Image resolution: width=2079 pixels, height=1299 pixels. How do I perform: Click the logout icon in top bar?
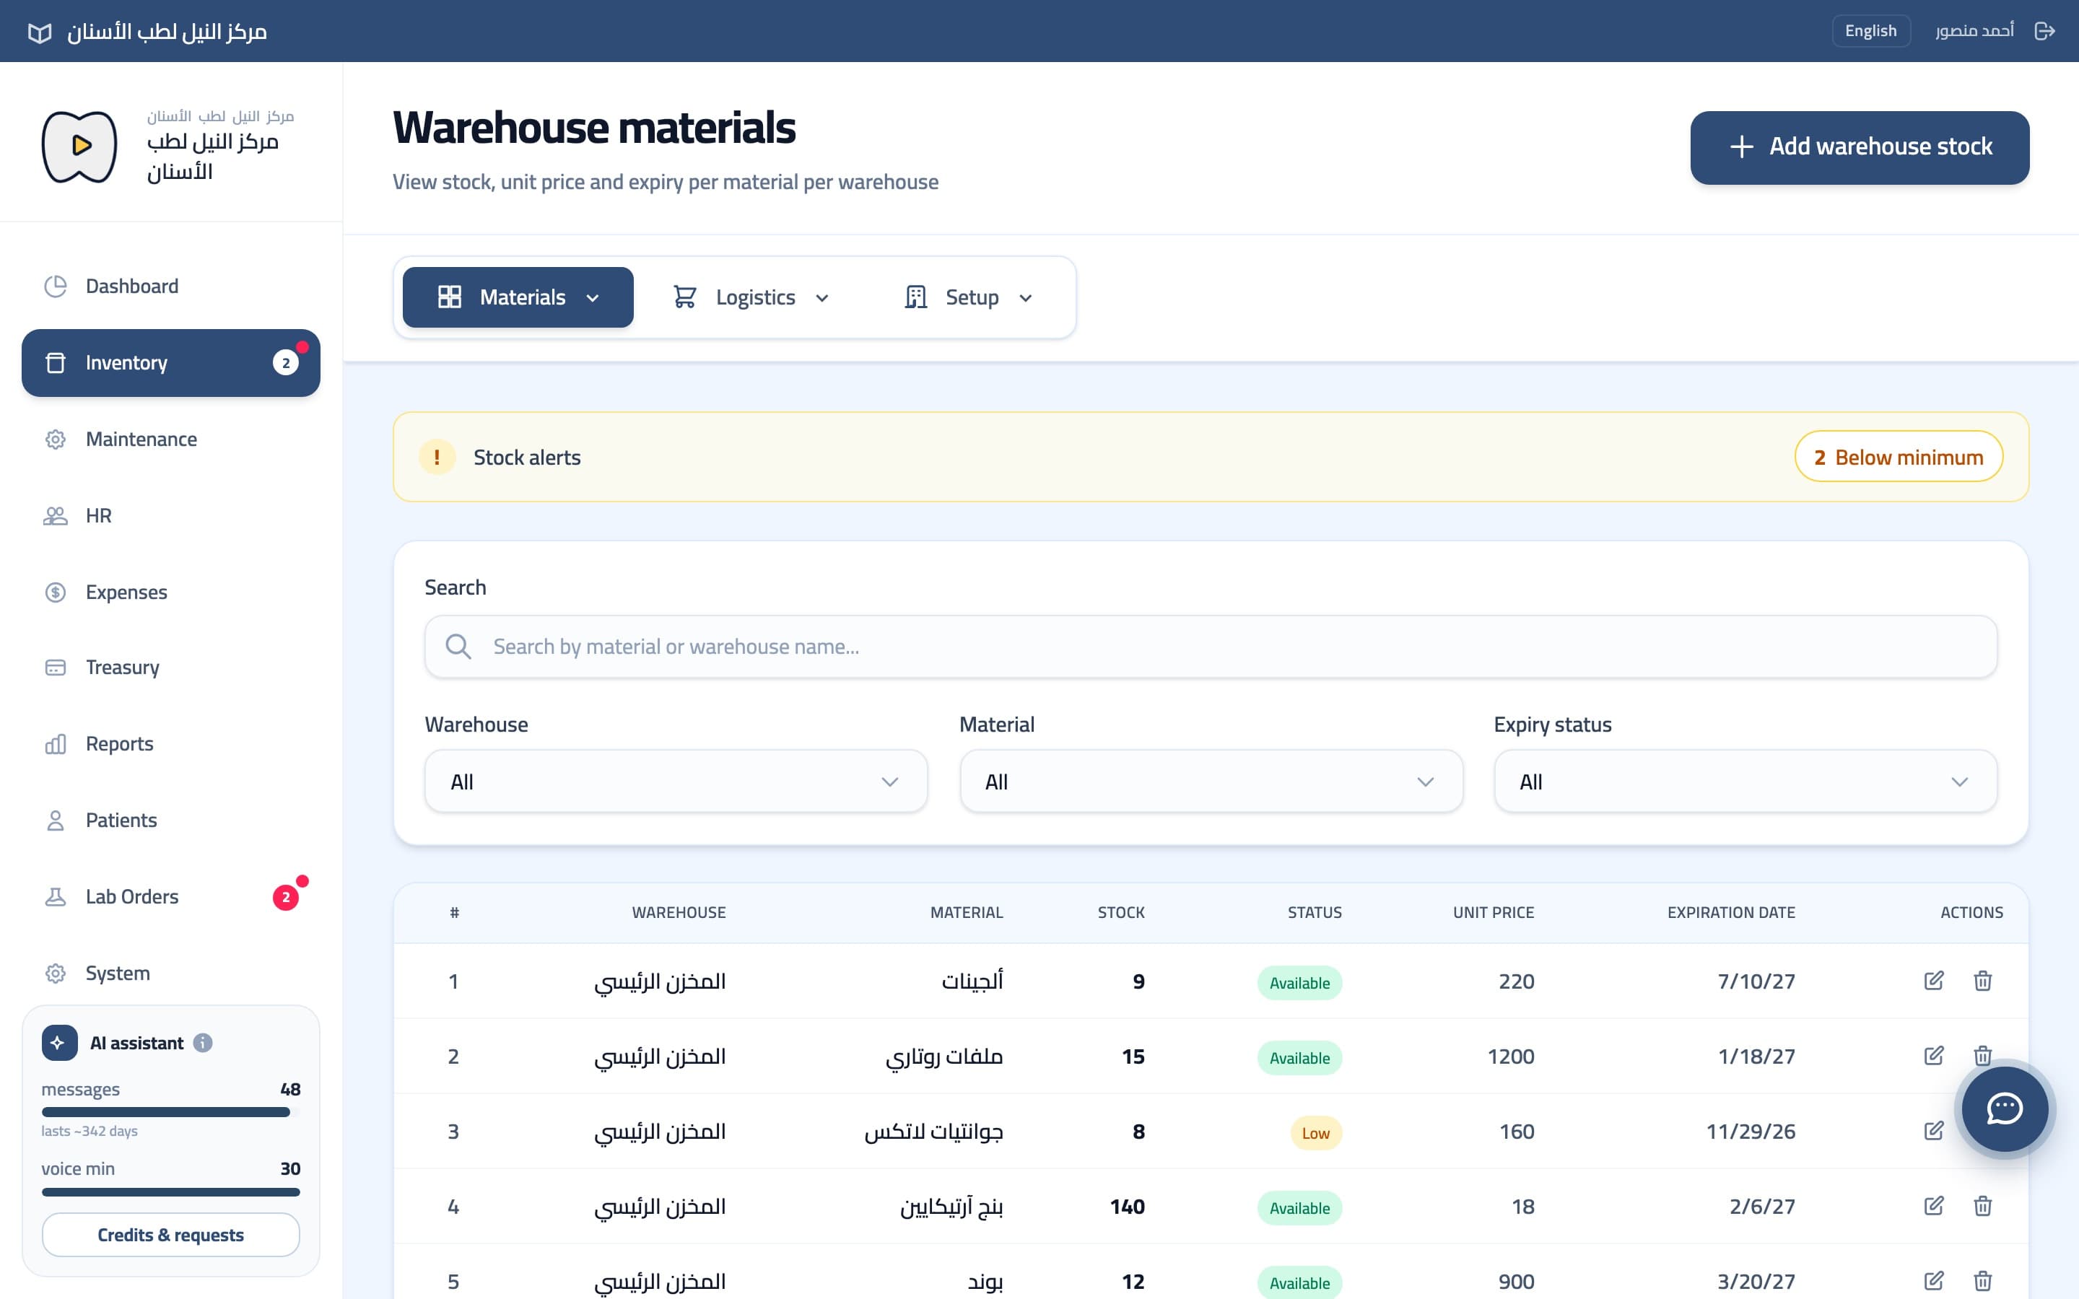(x=2044, y=31)
